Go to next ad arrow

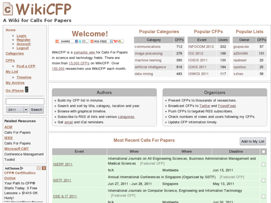pyautogui.click(x=44, y=168)
